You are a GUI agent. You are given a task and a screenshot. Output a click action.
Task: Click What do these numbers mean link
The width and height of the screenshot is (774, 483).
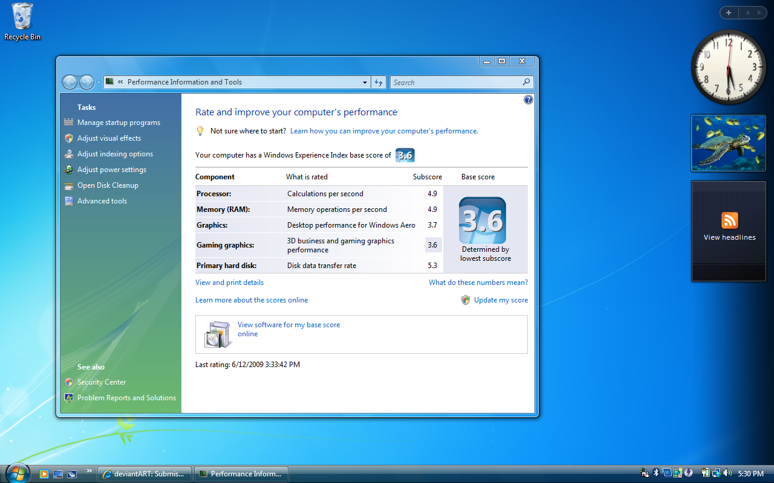[478, 283]
